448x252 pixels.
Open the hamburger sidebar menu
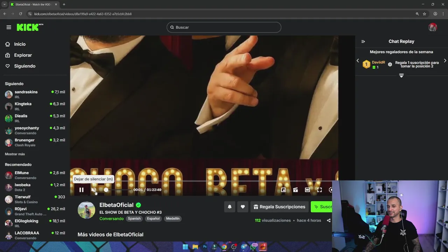point(9,27)
